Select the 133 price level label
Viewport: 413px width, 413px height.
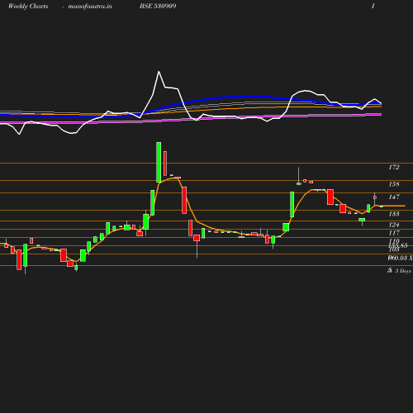pos(394,214)
